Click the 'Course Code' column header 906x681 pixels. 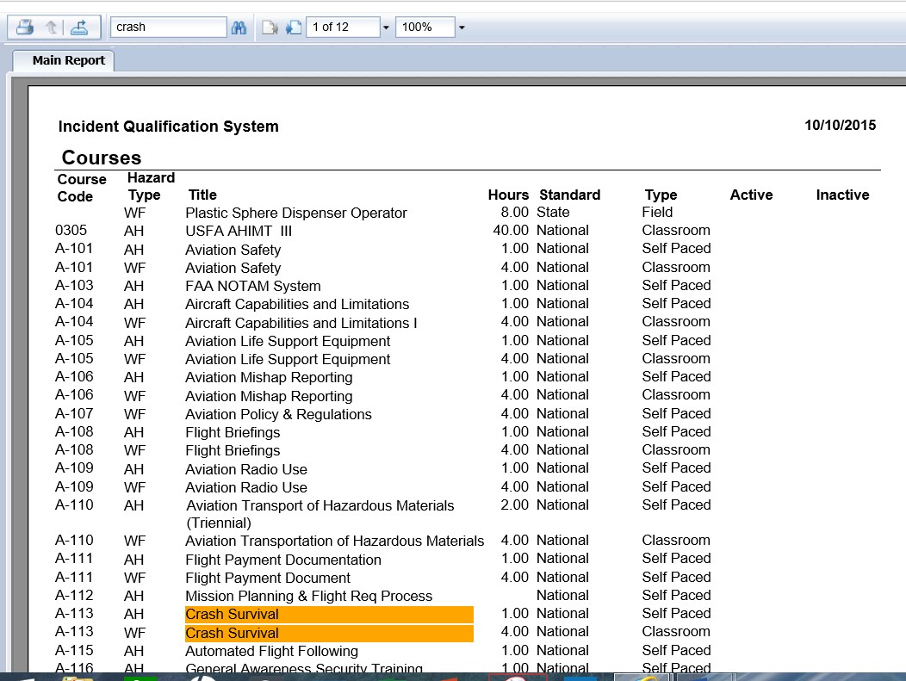point(82,188)
